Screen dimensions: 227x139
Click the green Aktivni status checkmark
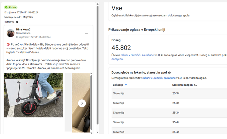pos(6,7)
